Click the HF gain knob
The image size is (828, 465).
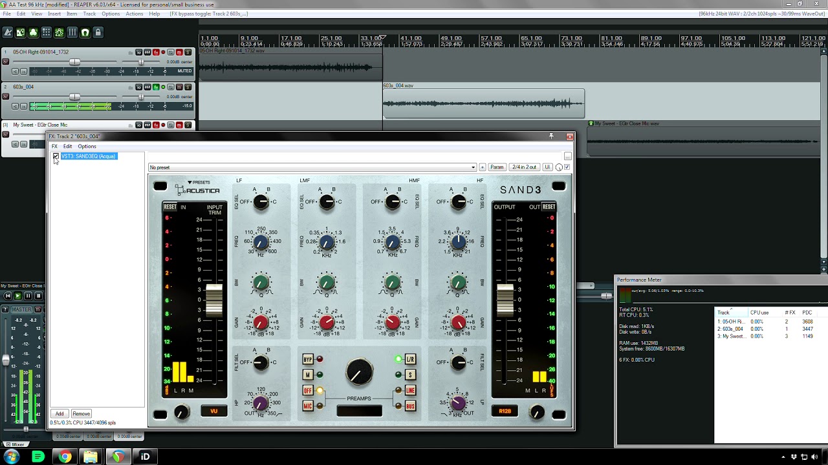click(x=459, y=322)
